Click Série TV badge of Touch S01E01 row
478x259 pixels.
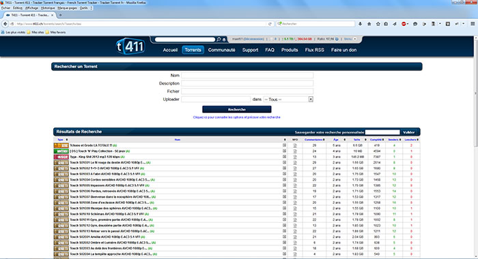click(61, 162)
